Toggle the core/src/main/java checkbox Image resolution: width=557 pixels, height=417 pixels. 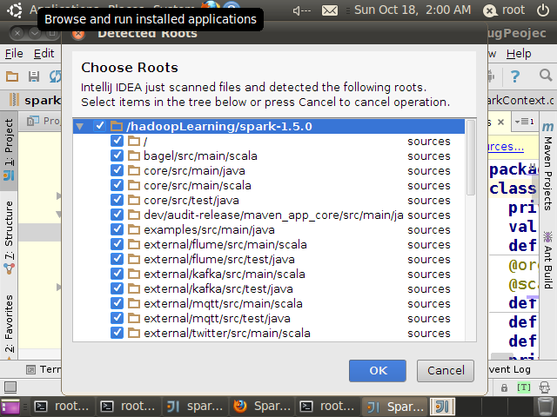point(117,170)
